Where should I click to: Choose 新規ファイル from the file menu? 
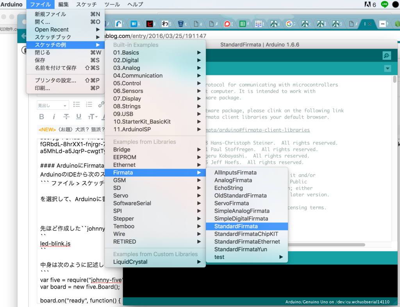[x=65, y=14]
